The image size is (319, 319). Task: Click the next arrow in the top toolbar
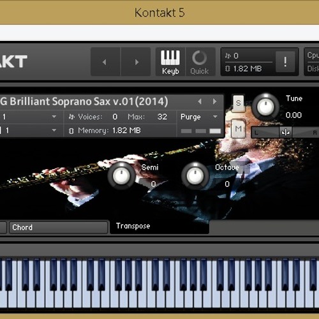point(136,62)
